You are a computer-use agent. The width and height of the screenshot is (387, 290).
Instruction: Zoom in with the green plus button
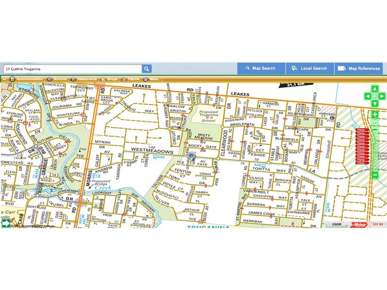(375, 115)
